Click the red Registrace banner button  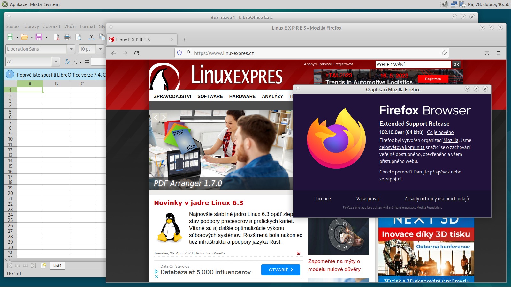433,79
